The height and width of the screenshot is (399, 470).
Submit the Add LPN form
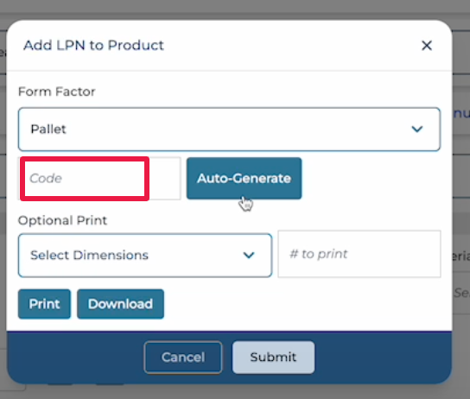(273, 357)
